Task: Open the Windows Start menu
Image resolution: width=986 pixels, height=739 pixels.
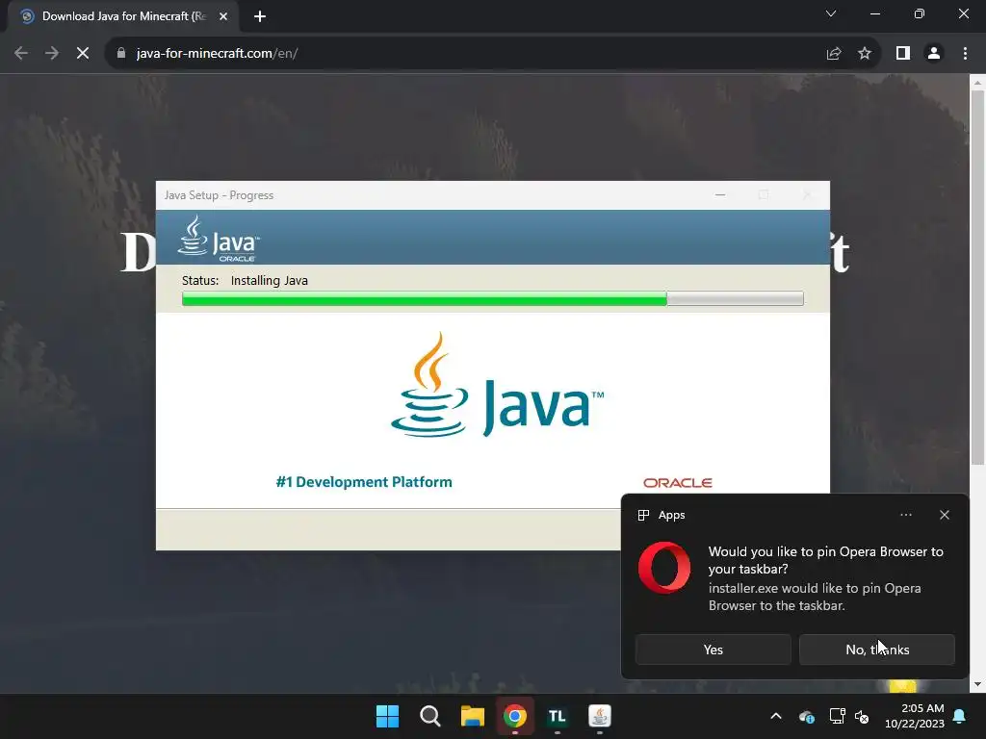Action: (x=387, y=716)
